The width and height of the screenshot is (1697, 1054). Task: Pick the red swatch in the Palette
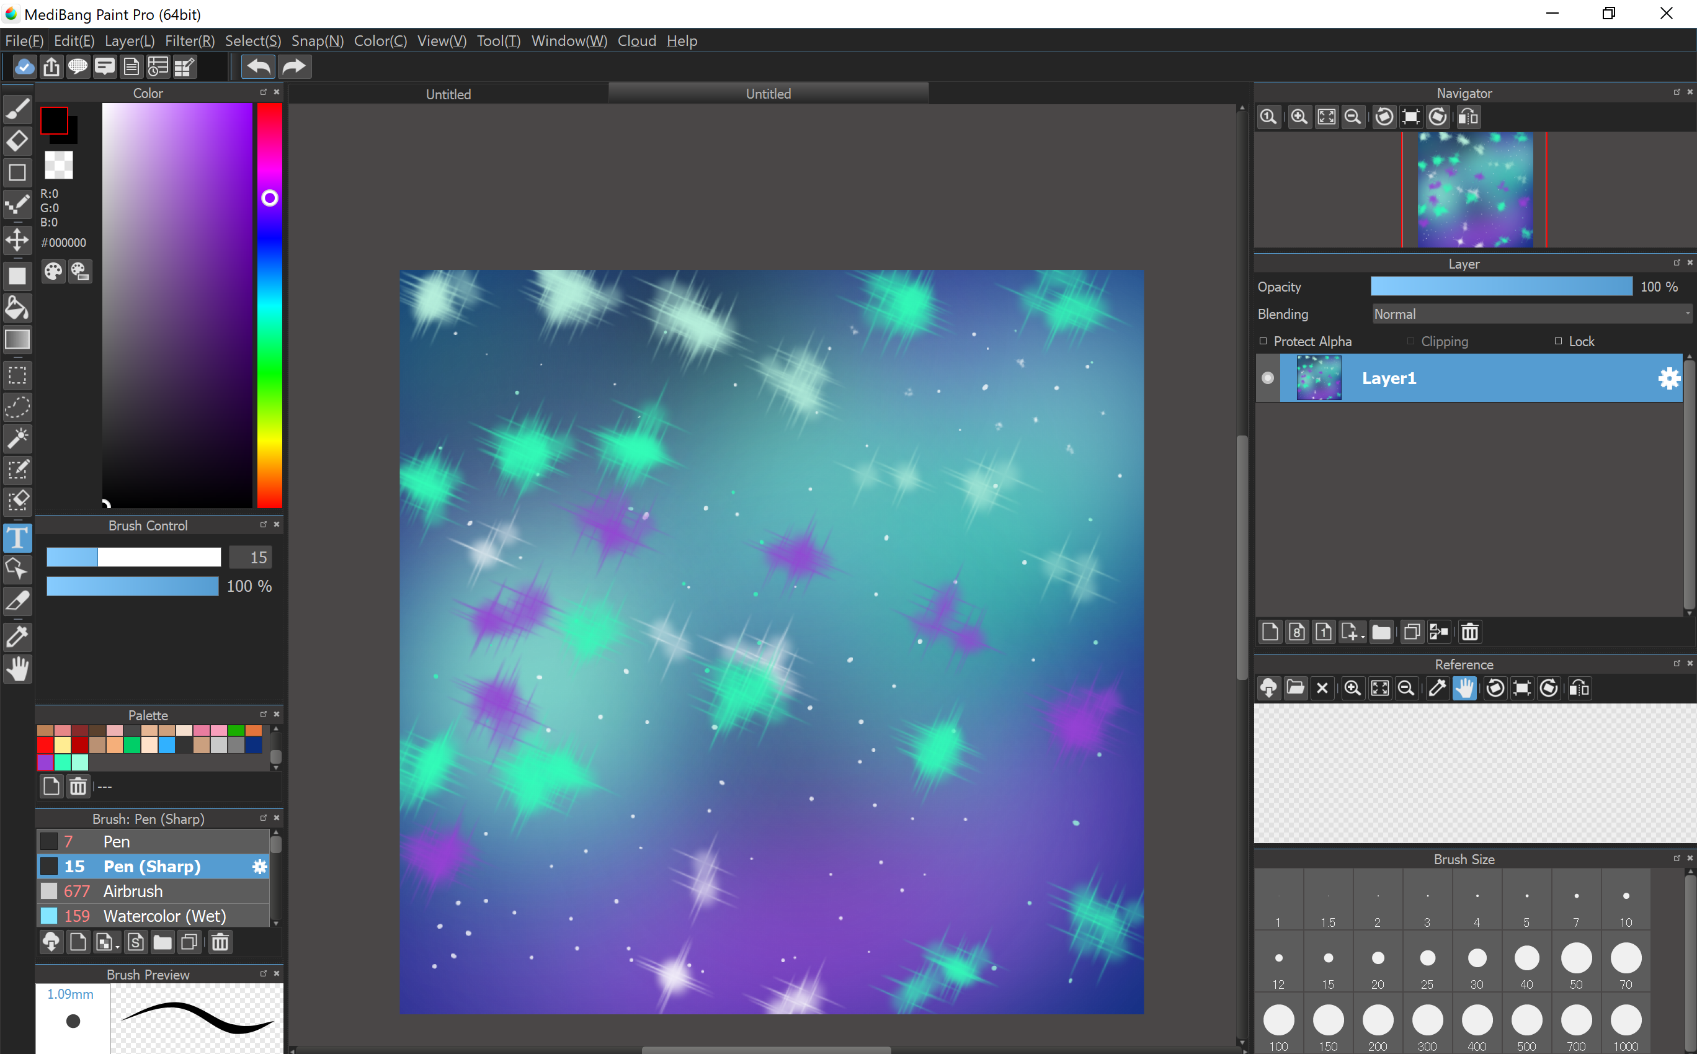coord(45,744)
